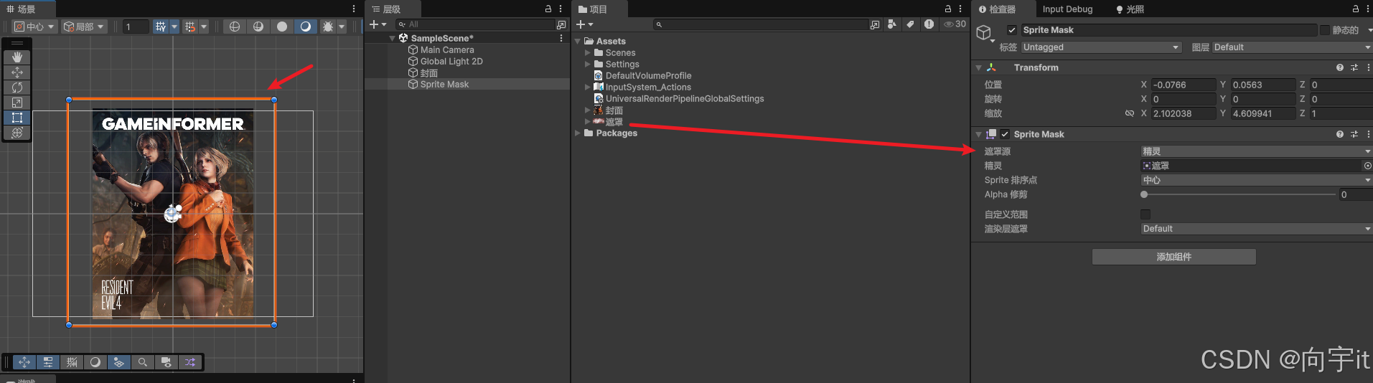The image size is (1373, 383).
Task: Open the sprite object picker circle
Action: (1368, 166)
